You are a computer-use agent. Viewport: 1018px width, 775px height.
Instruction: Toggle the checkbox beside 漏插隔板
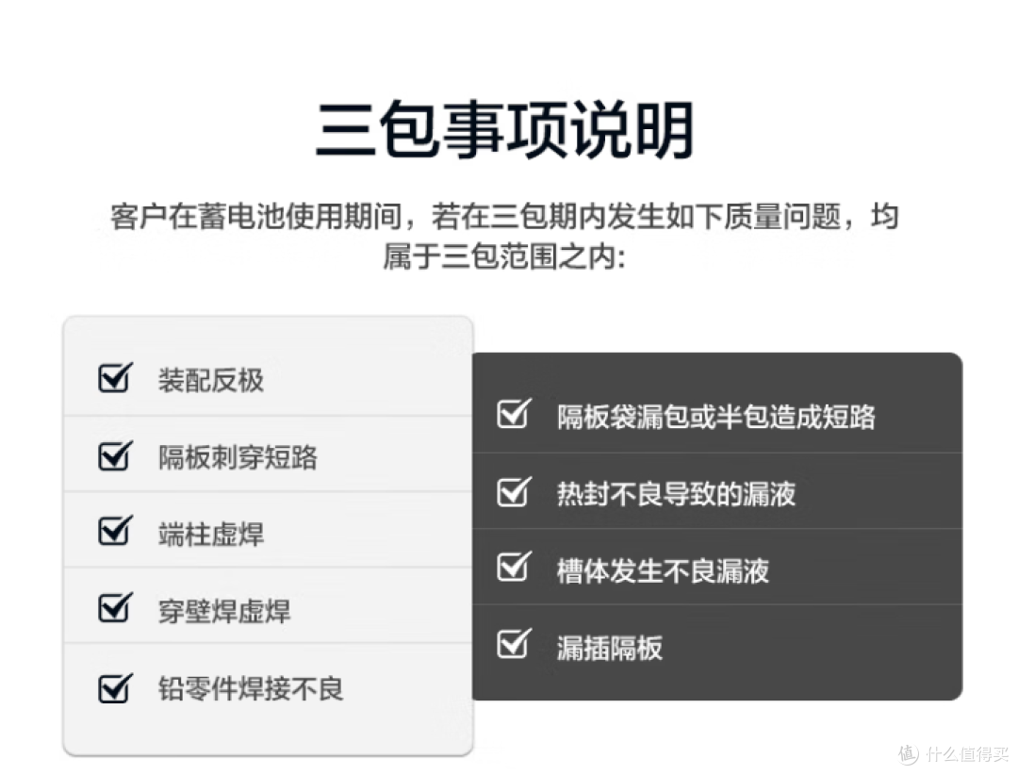[x=515, y=644]
